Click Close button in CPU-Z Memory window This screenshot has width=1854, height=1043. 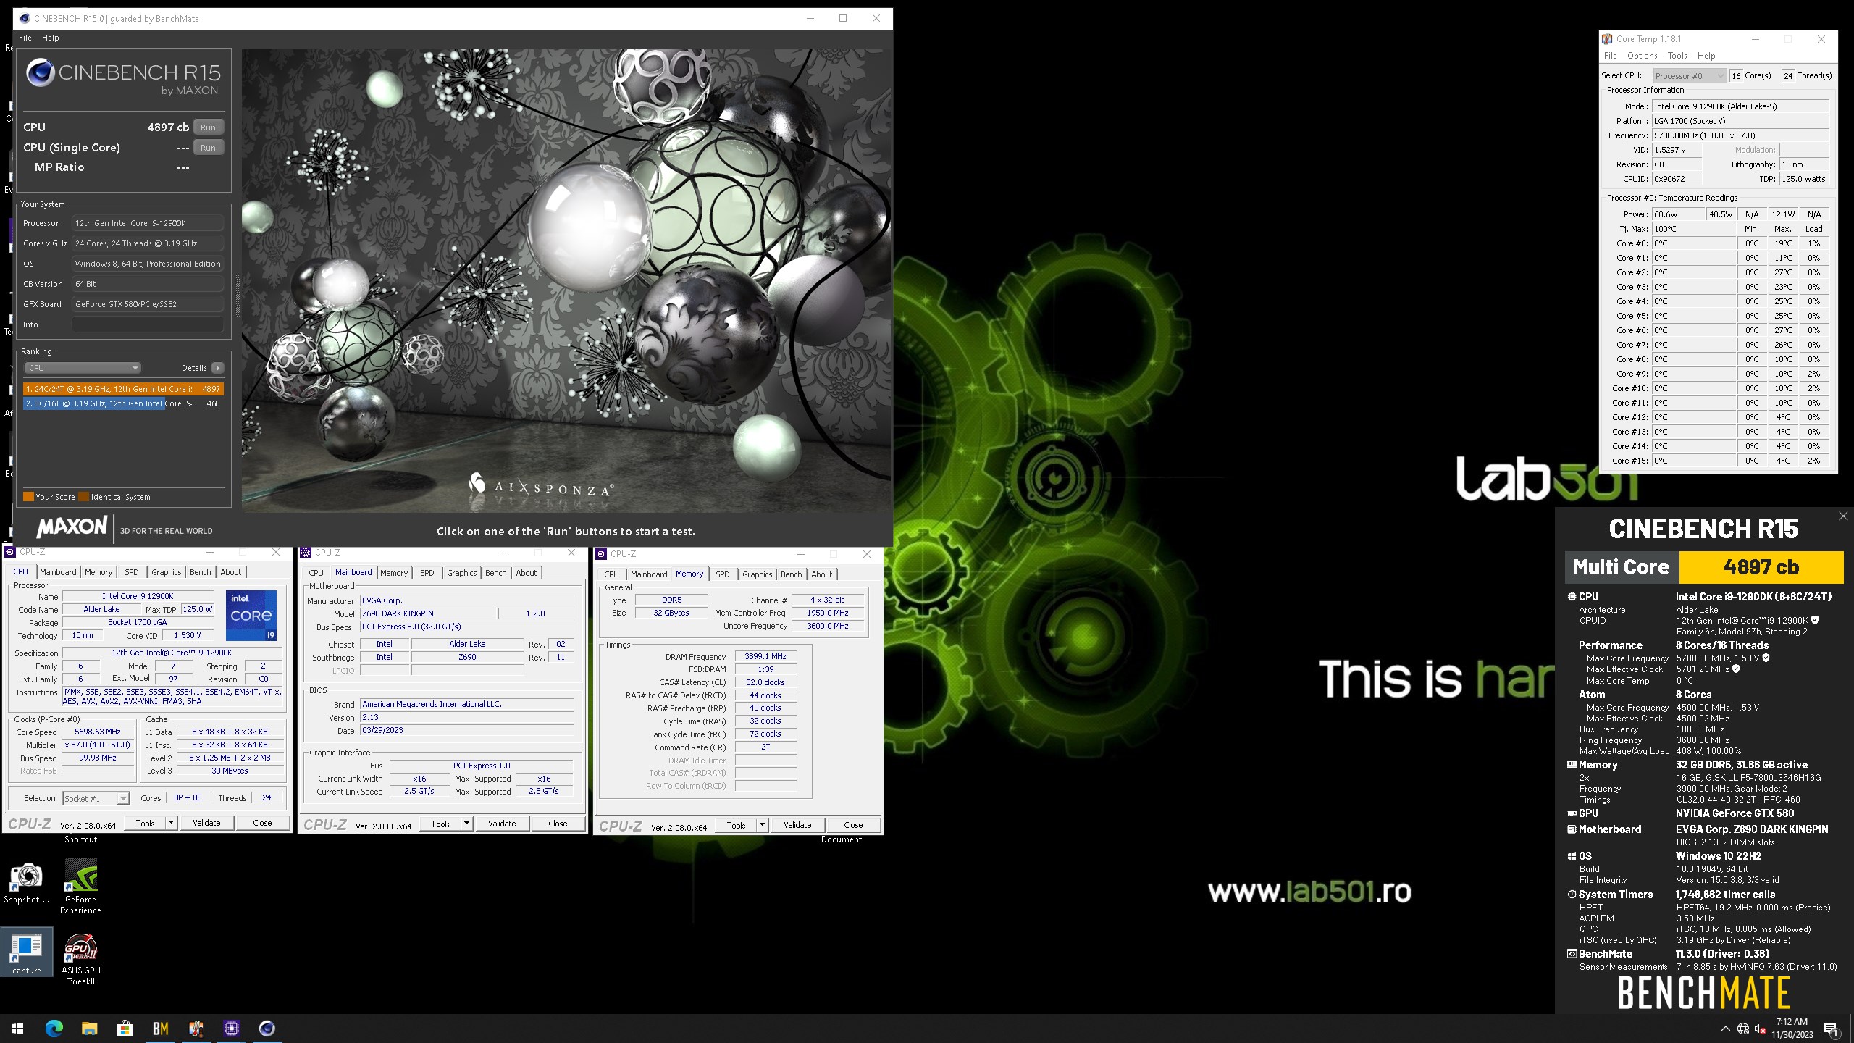853,825
